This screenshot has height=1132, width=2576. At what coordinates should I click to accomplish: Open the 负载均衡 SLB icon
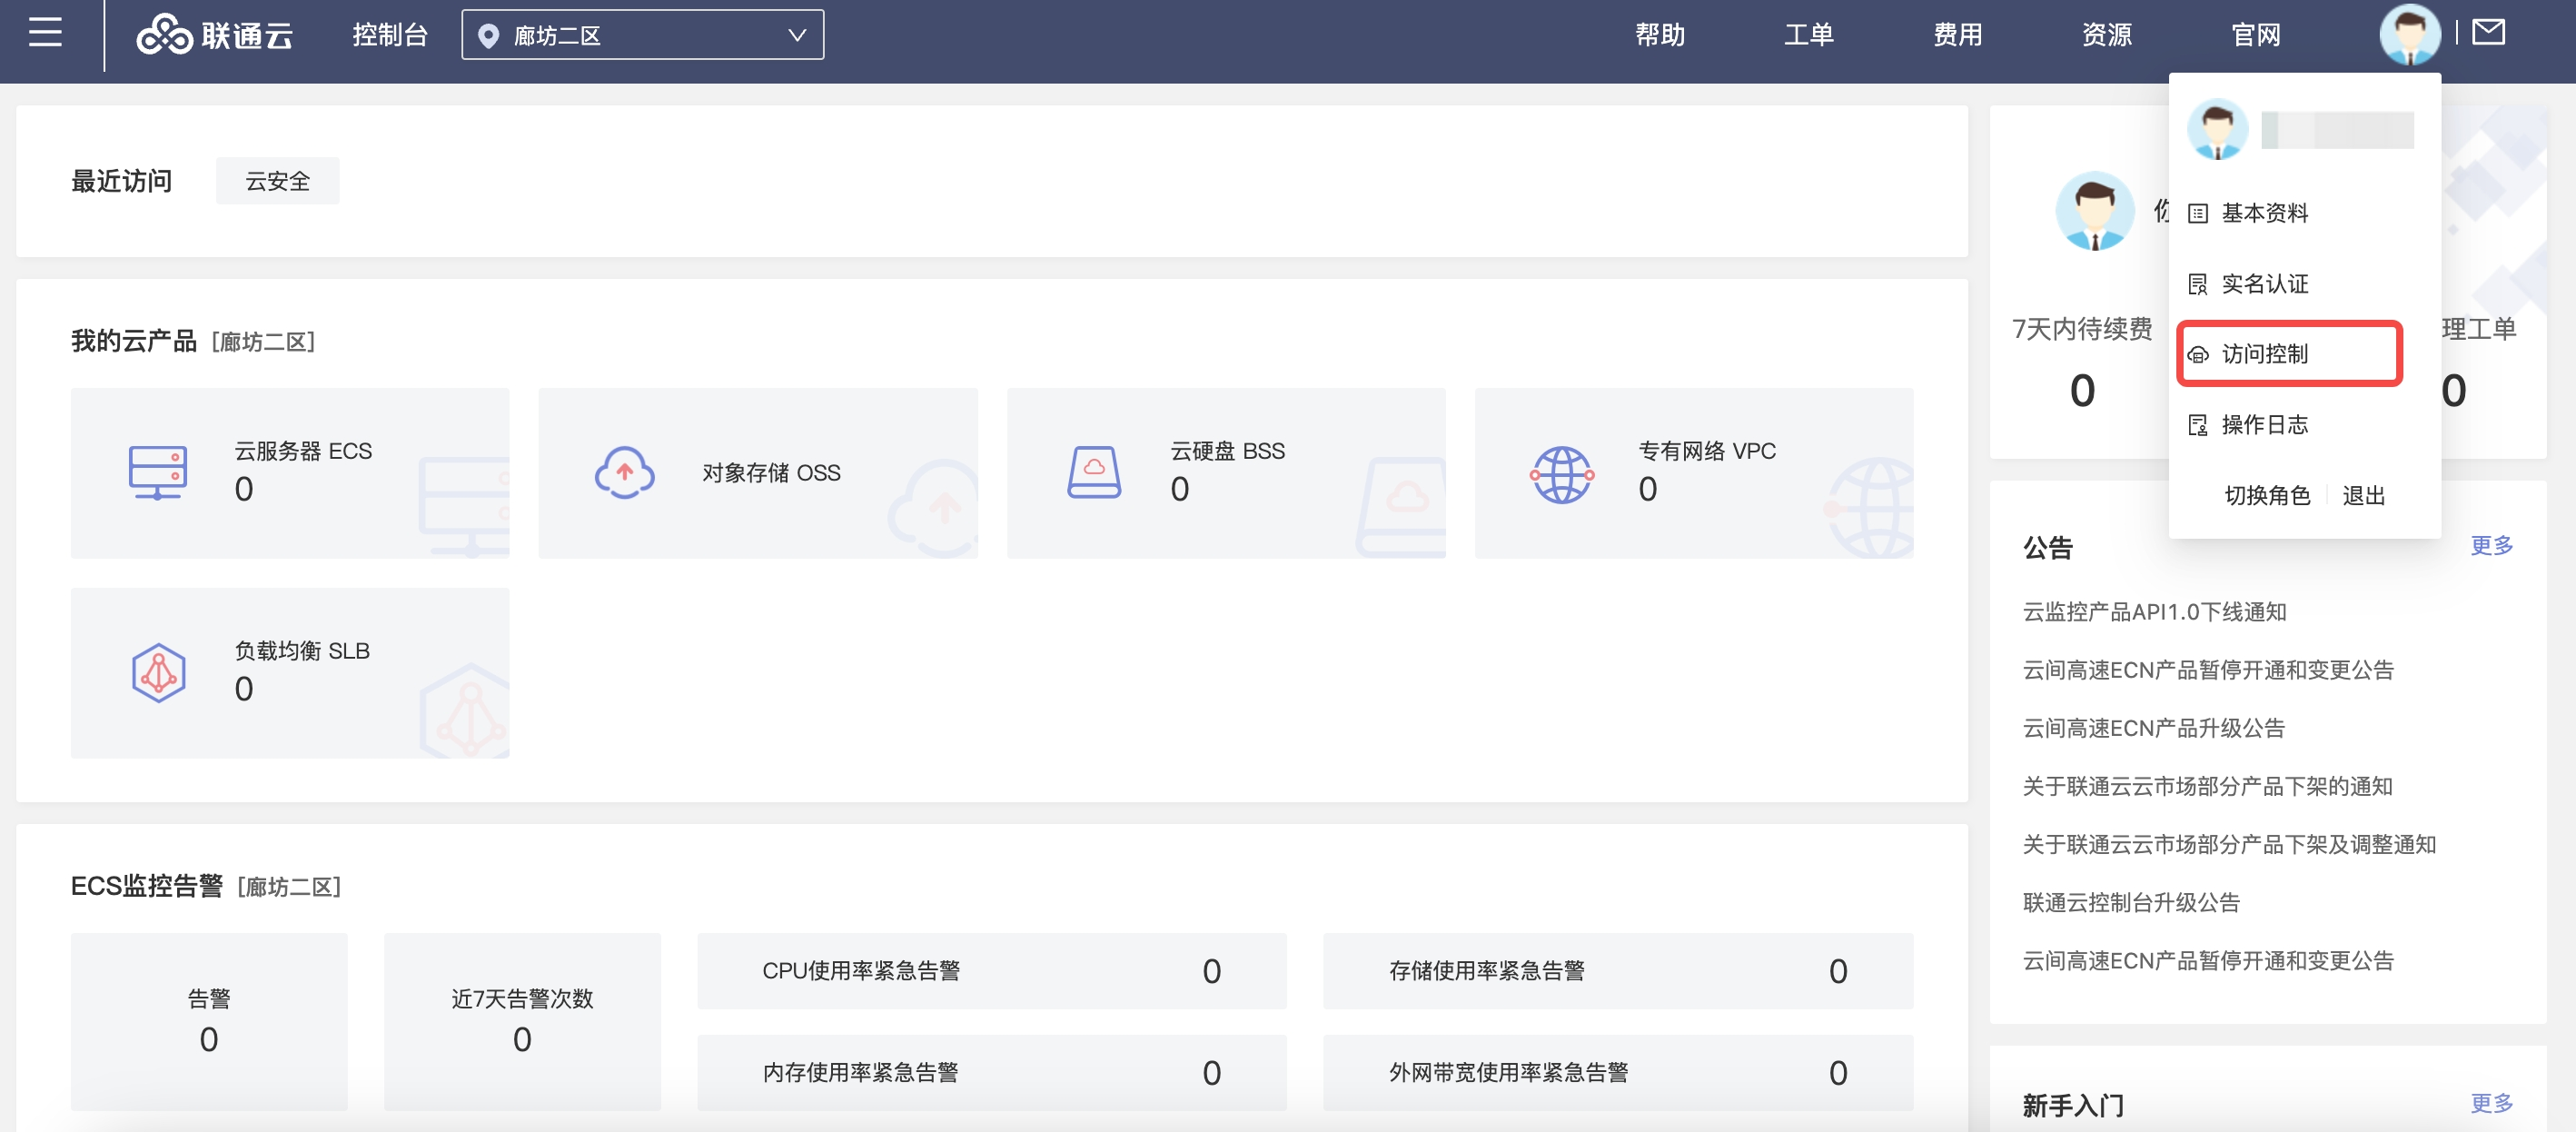click(x=158, y=673)
